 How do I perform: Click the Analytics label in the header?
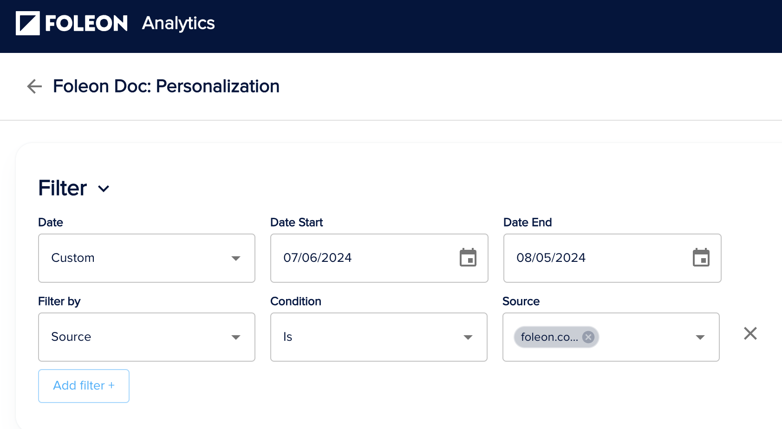click(x=178, y=23)
